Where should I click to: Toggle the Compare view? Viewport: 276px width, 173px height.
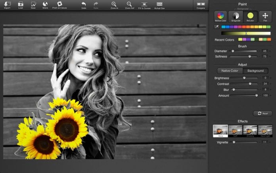(201, 4)
